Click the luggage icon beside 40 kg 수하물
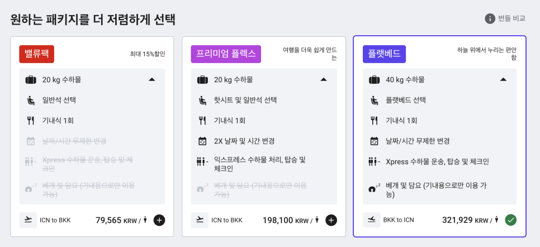 [x=375, y=80]
